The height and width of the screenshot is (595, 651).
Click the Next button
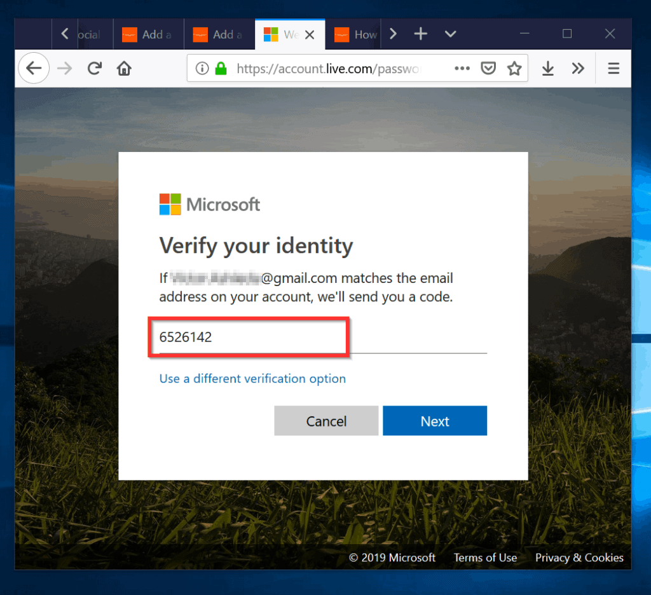click(435, 421)
